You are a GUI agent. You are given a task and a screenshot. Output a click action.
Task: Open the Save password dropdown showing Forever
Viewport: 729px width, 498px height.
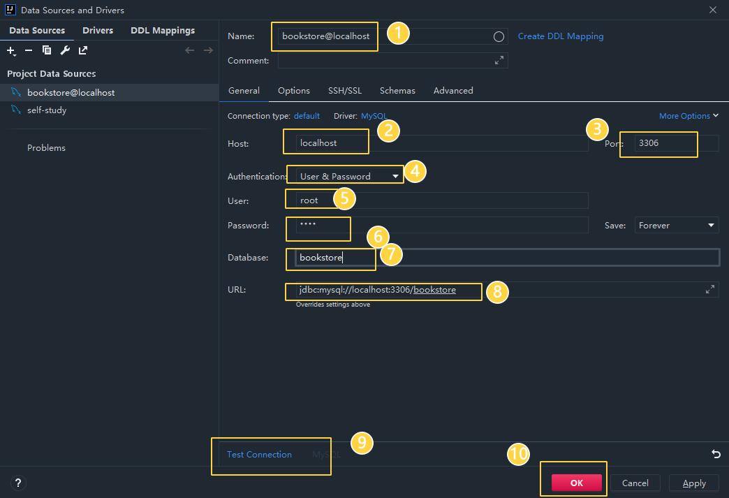[x=677, y=226]
